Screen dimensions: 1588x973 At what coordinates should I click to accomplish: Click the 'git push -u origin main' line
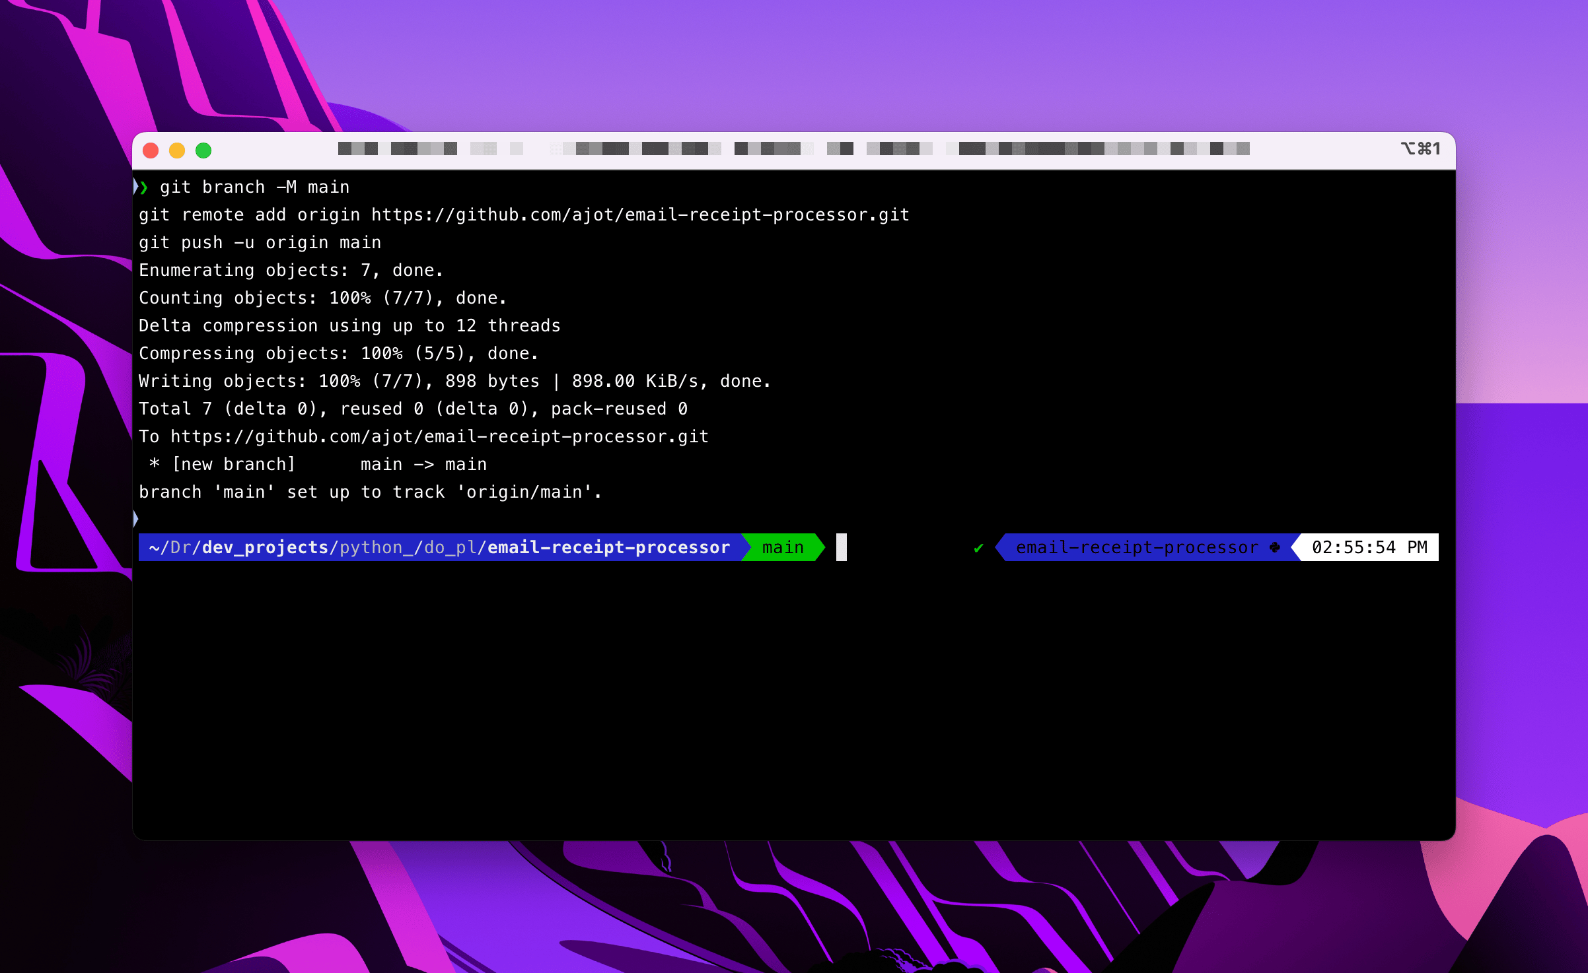coord(260,243)
